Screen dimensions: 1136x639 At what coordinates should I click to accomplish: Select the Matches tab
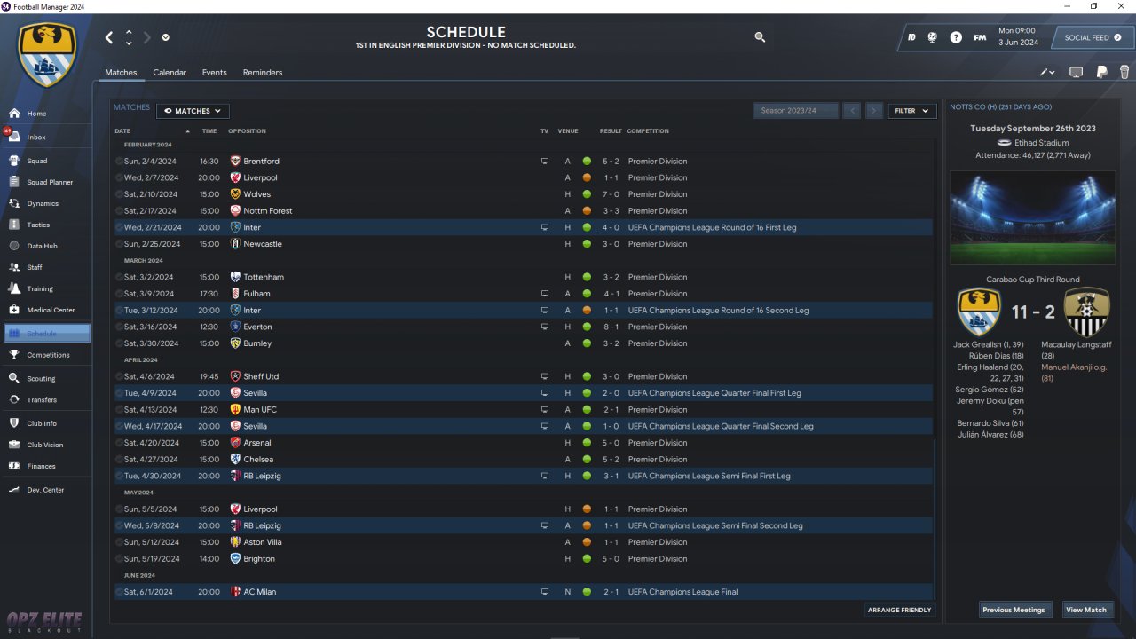click(121, 73)
